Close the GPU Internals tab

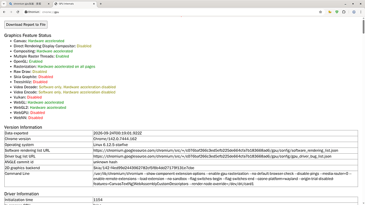tap(94, 4)
